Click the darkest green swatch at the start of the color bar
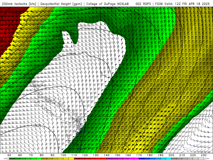The image size is (213, 160). 12,159
